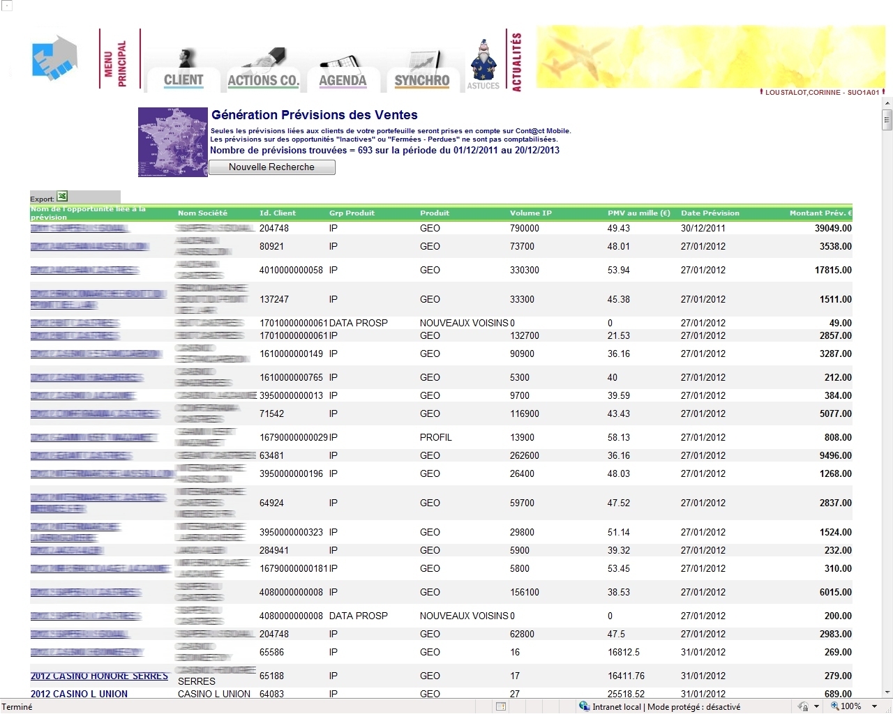Click the small broken image icon top-left
This screenshot has height=714, width=893.
click(x=6, y=6)
